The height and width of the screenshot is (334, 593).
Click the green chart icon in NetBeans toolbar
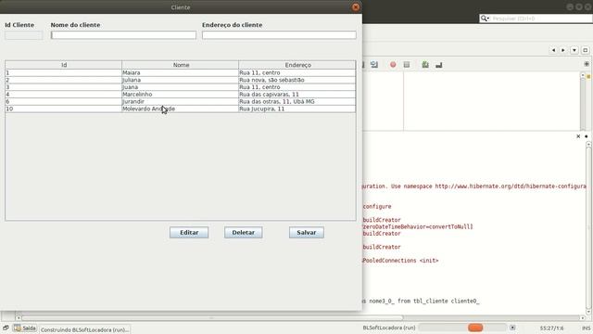pos(425,65)
